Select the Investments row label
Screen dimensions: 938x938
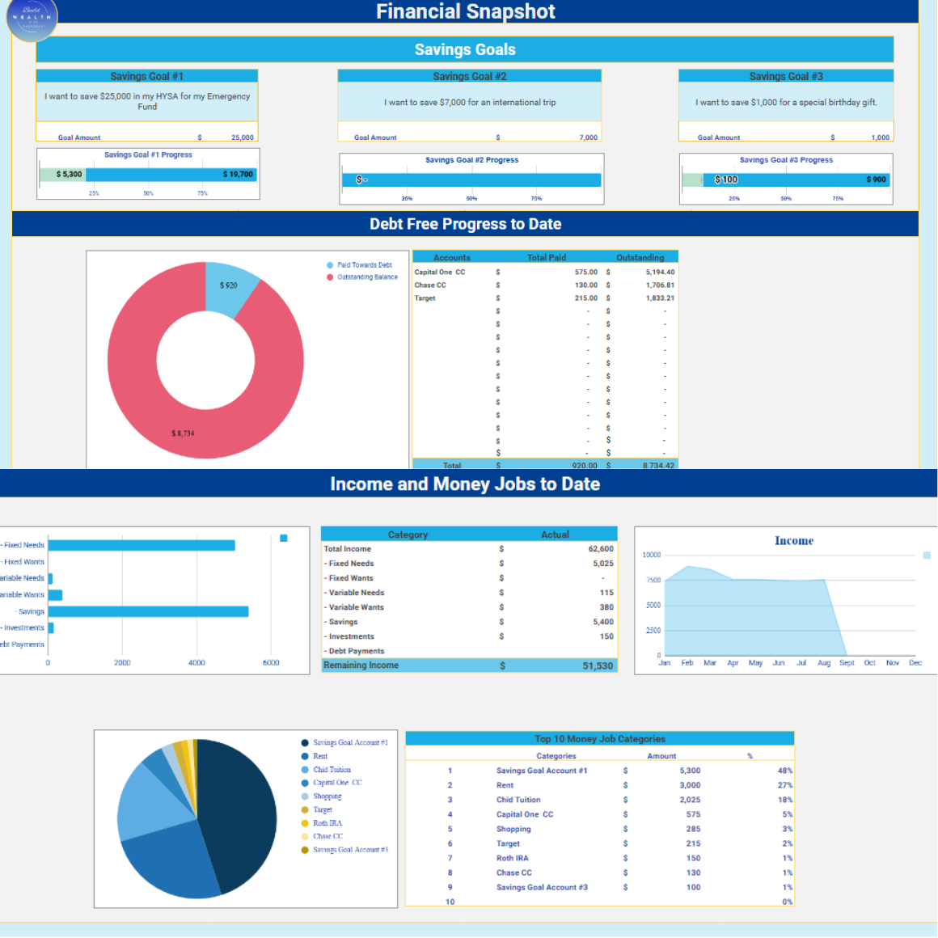pos(349,636)
